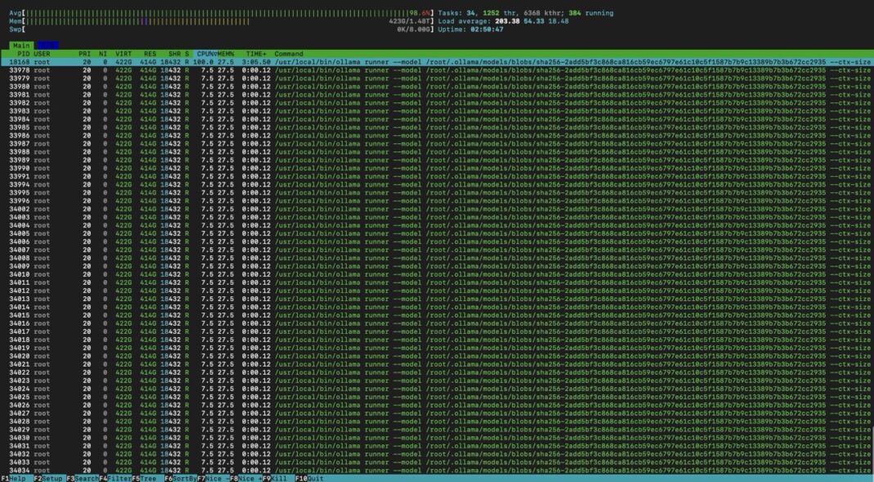Select the highlighted I/O screen tab
Image resolution: width=874 pixels, height=482 pixels.
47,45
